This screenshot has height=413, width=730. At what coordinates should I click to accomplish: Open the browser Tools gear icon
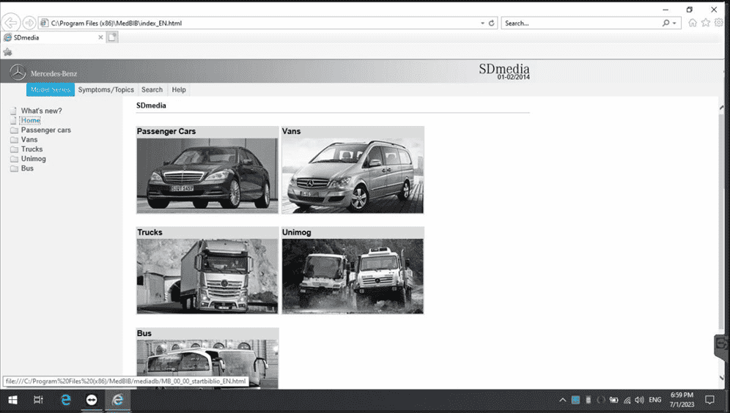point(719,23)
